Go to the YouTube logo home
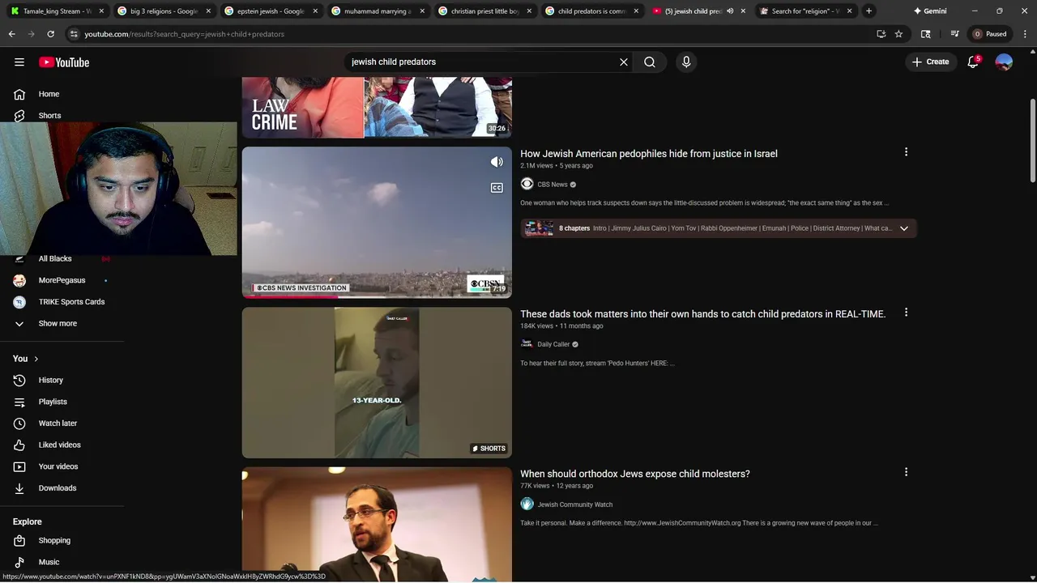 point(64,62)
